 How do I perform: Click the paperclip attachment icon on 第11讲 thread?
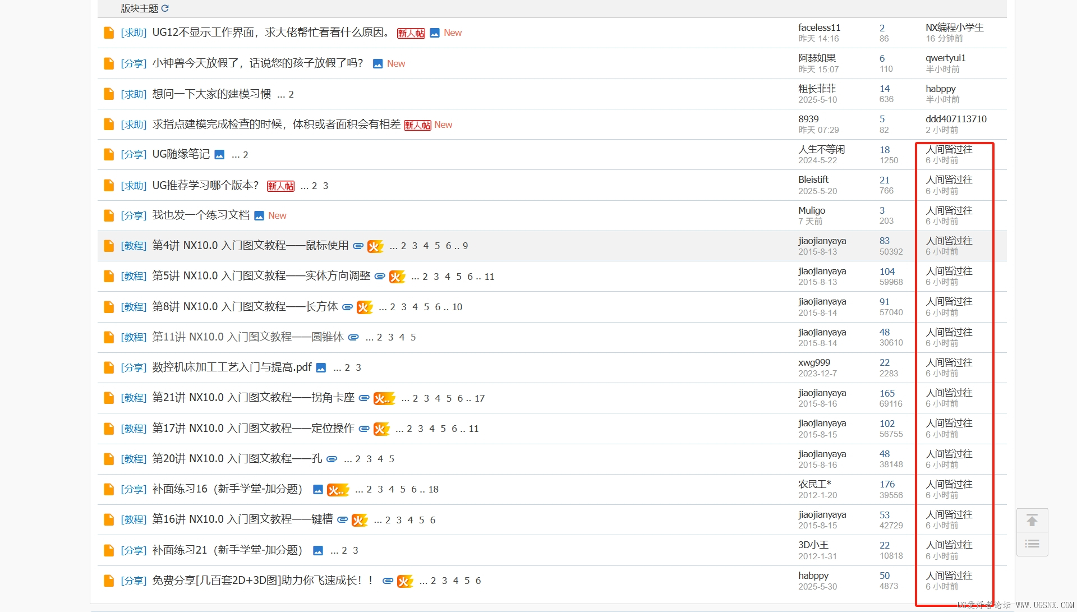coord(353,337)
